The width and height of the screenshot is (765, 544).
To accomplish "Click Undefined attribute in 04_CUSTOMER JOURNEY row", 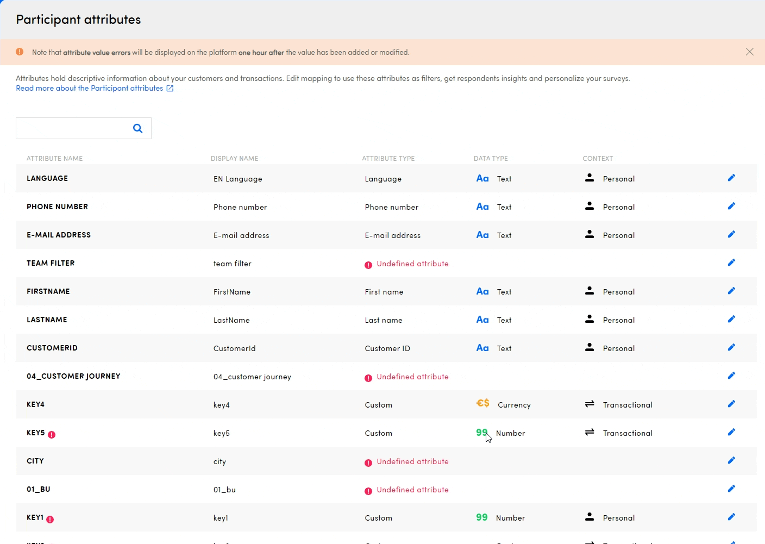I will (x=412, y=377).
